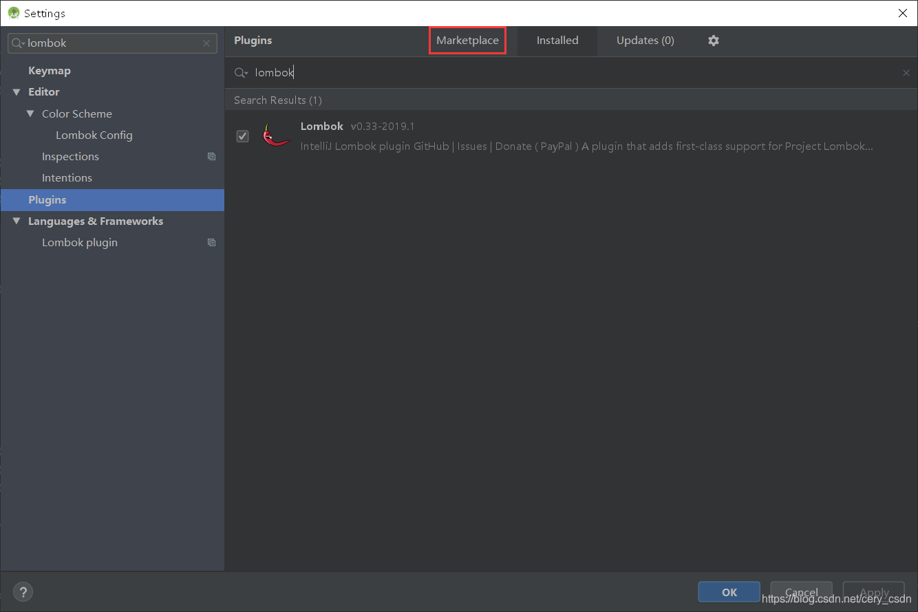This screenshot has height=612, width=918.
Task: Switch to the Marketplace tab
Action: coord(467,41)
